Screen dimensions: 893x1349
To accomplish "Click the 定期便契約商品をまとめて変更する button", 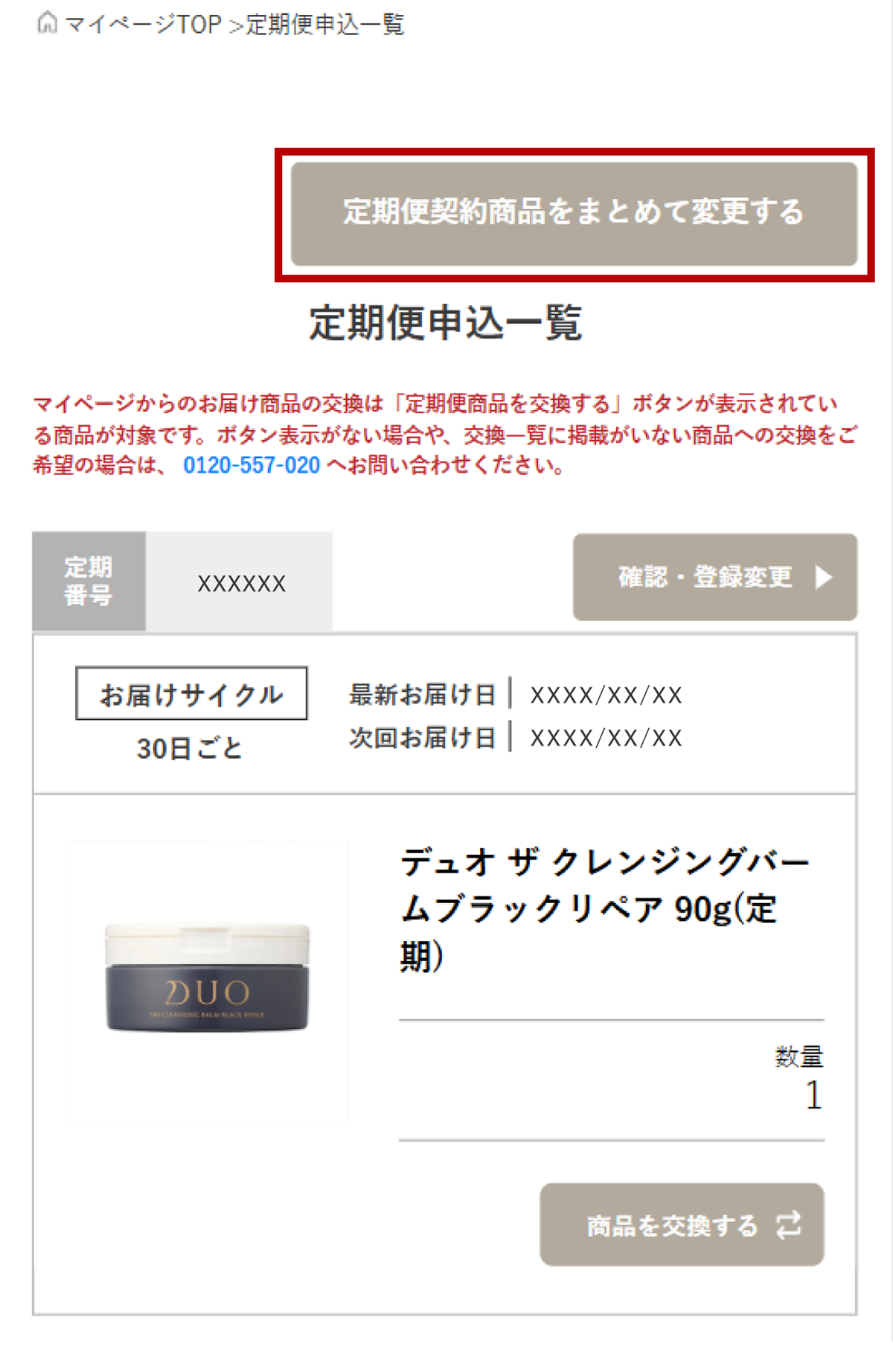I will pyautogui.click(x=574, y=214).
